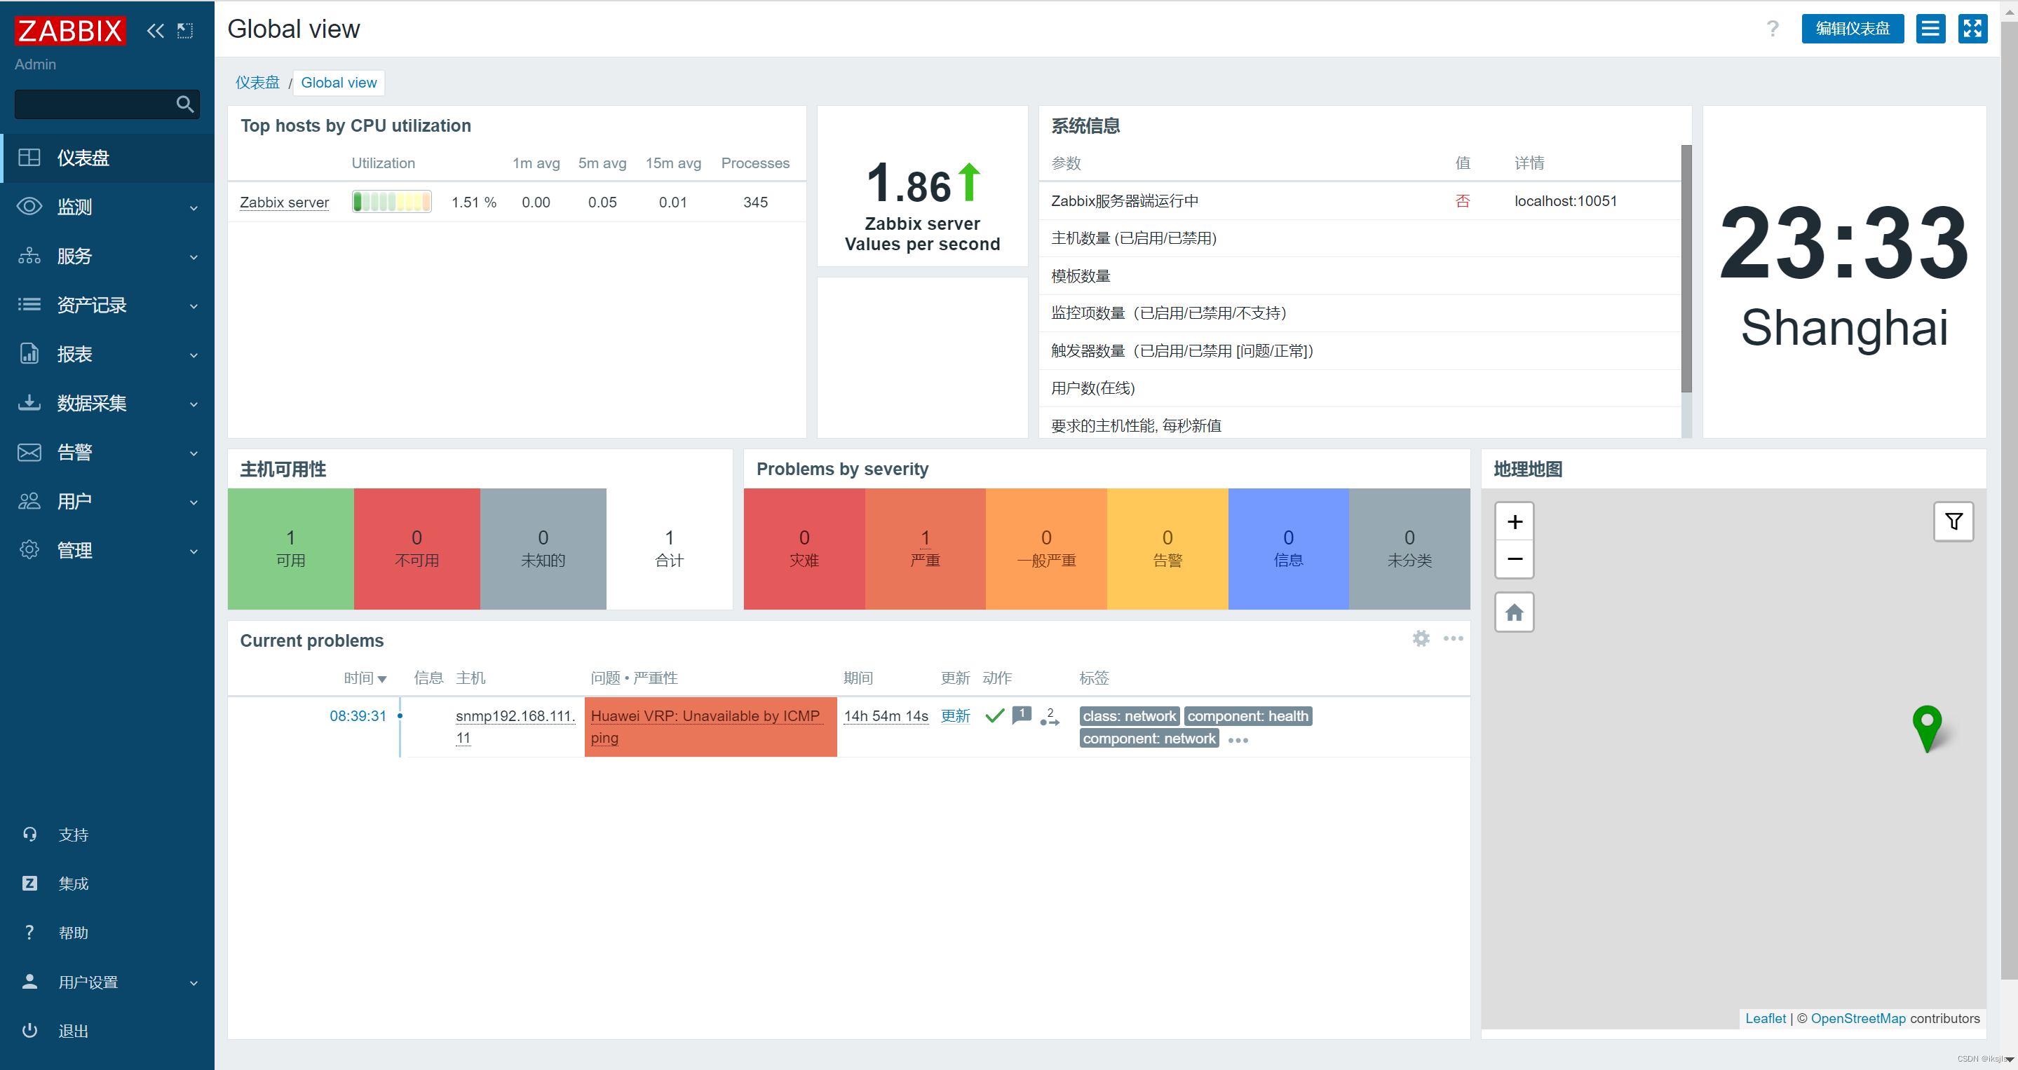
Task: Click the class: network tag
Action: click(x=1129, y=716)
